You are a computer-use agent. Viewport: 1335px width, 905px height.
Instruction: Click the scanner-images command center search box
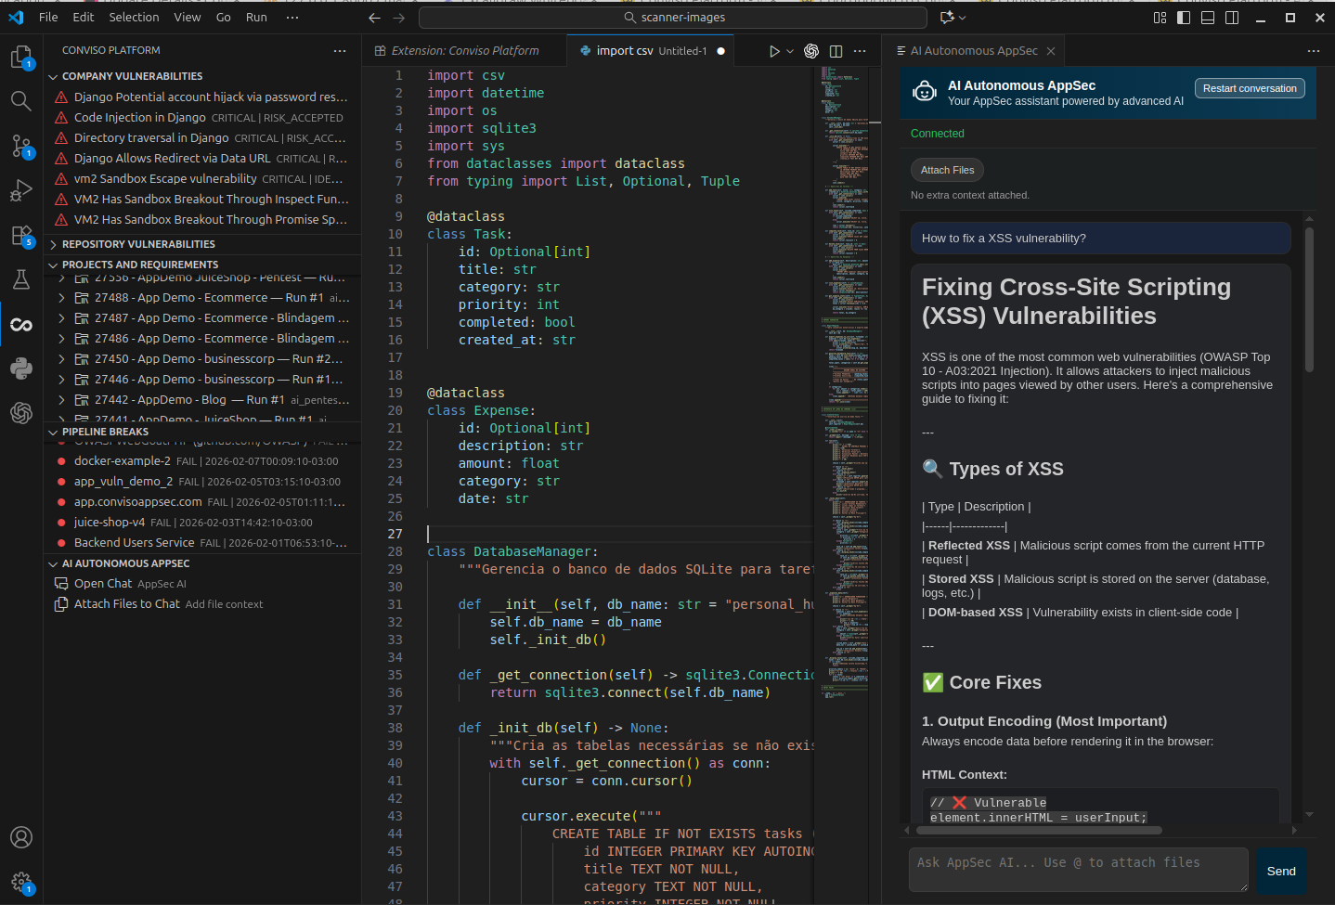click(x=673, y=18)
